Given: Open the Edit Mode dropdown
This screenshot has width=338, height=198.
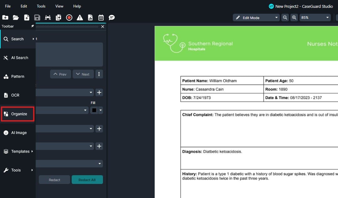Looking at the screenshot, I should coord(256,18).
